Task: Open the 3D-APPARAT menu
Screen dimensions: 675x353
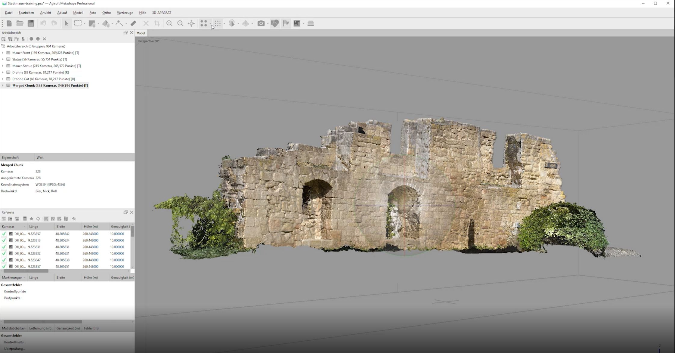Action: click(x=162, y=13)
